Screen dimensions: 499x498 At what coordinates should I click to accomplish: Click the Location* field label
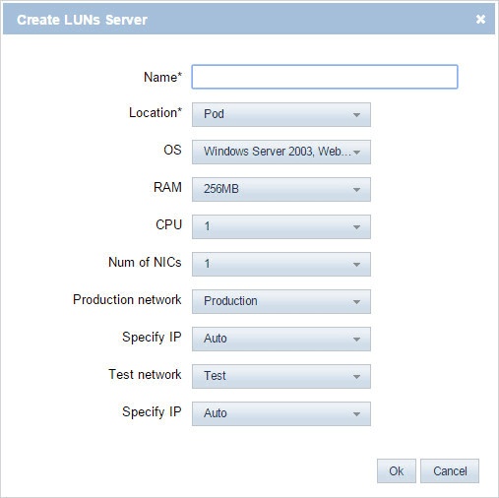(x=156, y=112)
